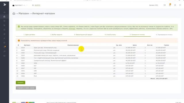Click article code 0227
Viewport: 184px width, 103px height.
click(23, 61)
